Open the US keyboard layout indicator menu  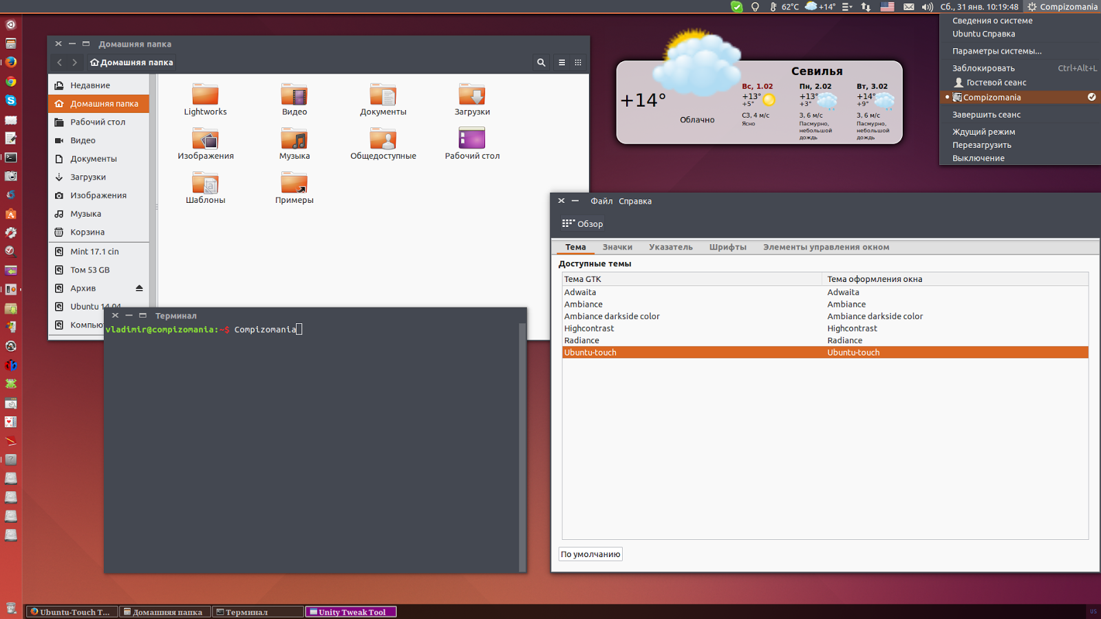(x=888, y=7)
